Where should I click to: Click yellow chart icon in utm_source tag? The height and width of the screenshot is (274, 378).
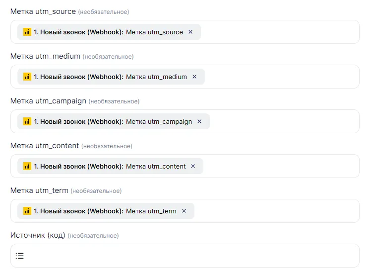point(27,32)
